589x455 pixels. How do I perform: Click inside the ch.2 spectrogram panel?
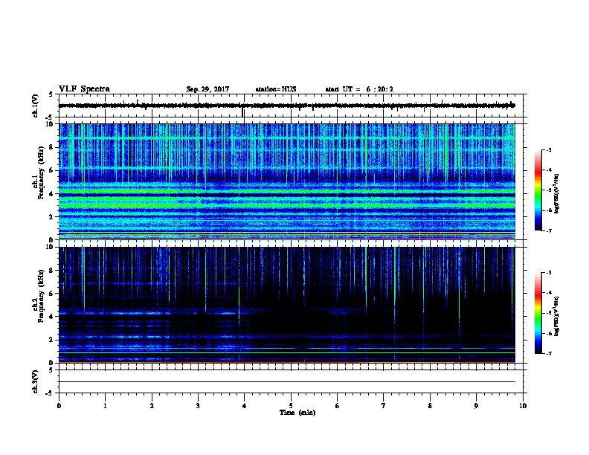(287, 305)
